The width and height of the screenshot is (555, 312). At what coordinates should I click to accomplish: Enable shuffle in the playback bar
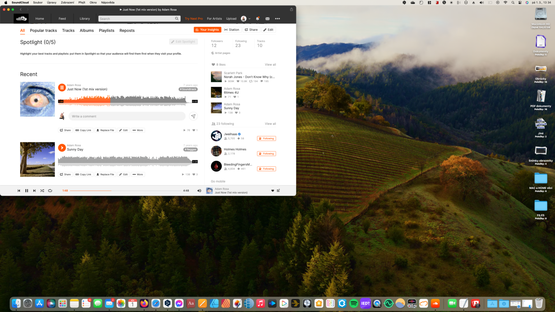pyautogui.click(x=42, y=190)
